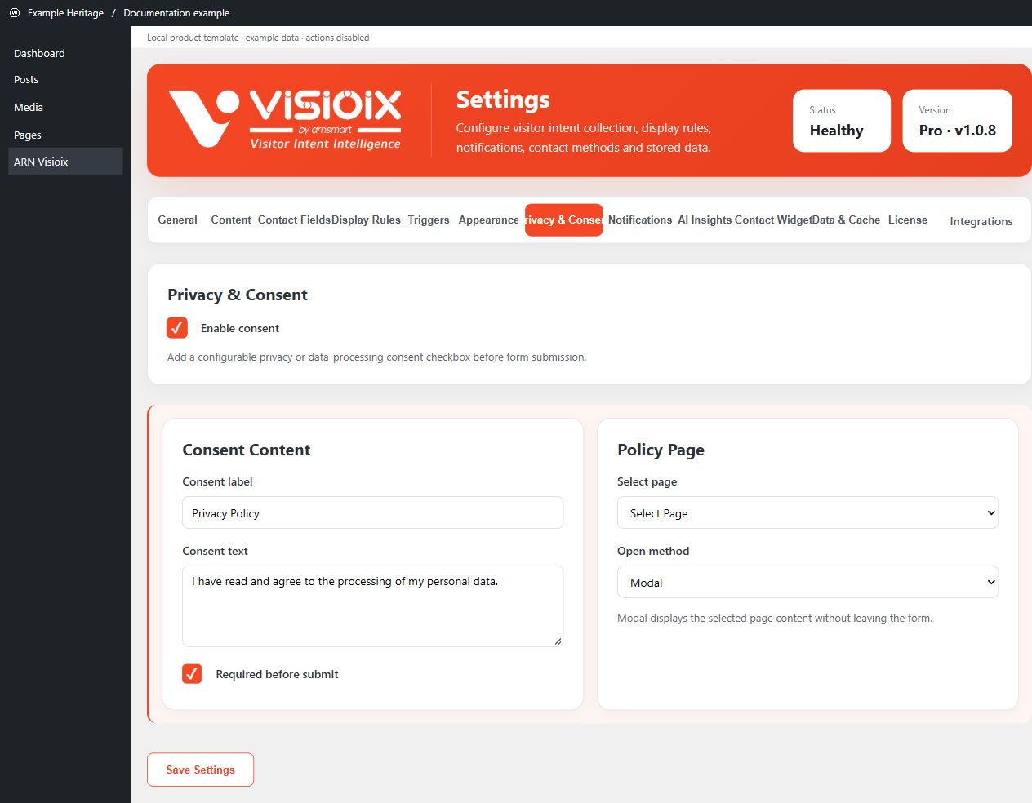
Task: Click inside the Consent text textarea
Action: pos(372,606)
